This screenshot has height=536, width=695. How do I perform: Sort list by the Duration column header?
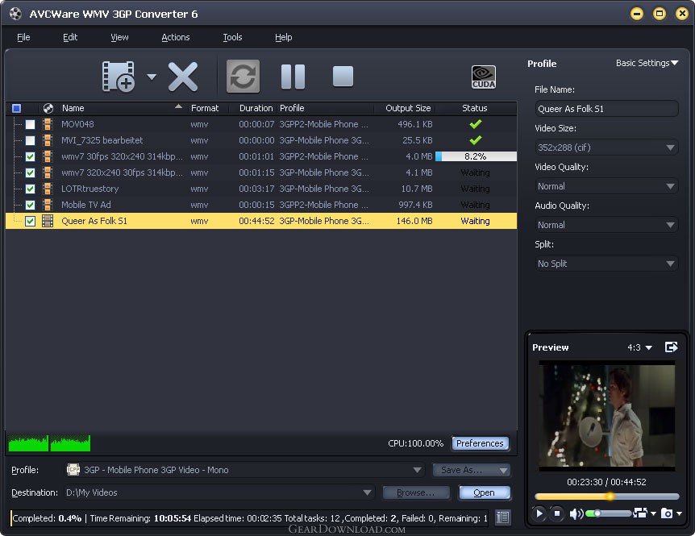coord(256,108)
